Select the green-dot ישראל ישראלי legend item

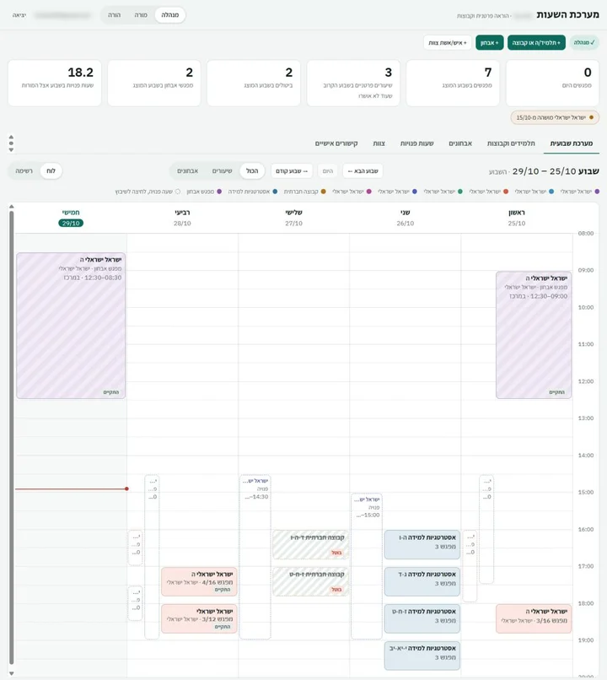pyautogui.click(x=443, y=192)
